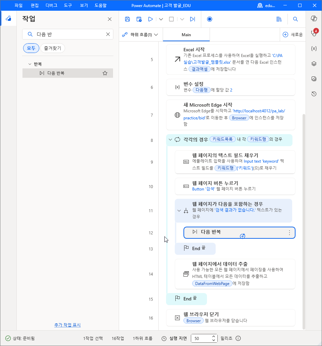
Task: Open variables panel {x} icon
Action: [x=314, y=48]
